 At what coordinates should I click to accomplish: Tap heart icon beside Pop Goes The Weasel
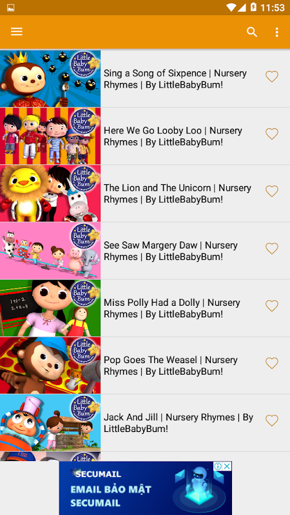tap(272, 363)
